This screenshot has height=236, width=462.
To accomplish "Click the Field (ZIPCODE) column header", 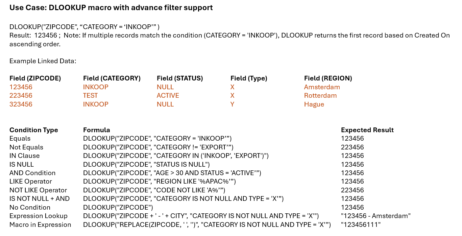I will [x=35, y=78].
